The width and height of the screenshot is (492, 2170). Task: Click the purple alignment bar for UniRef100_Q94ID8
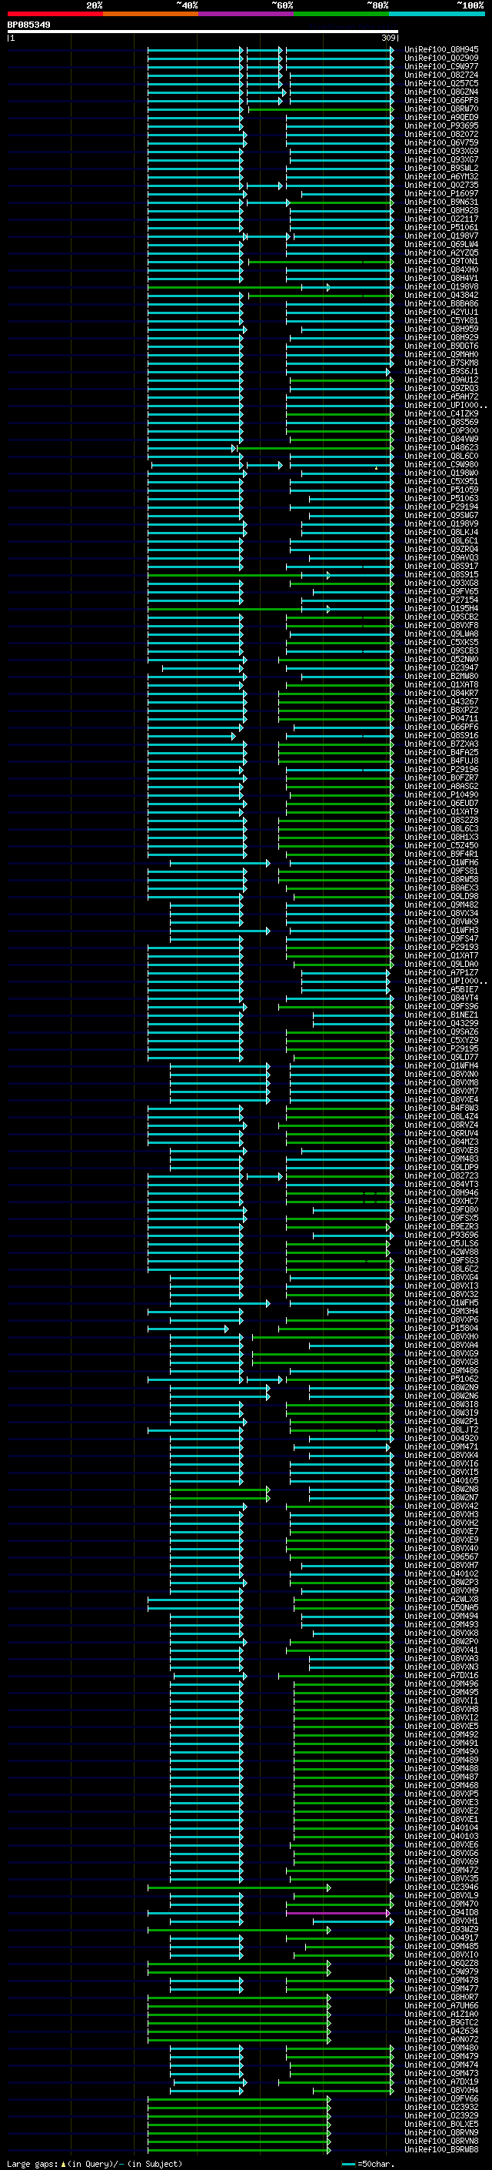point(338,1913)
